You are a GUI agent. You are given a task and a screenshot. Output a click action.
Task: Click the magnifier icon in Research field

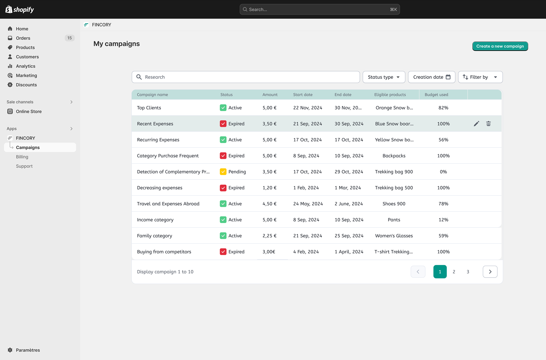[139, 77]
